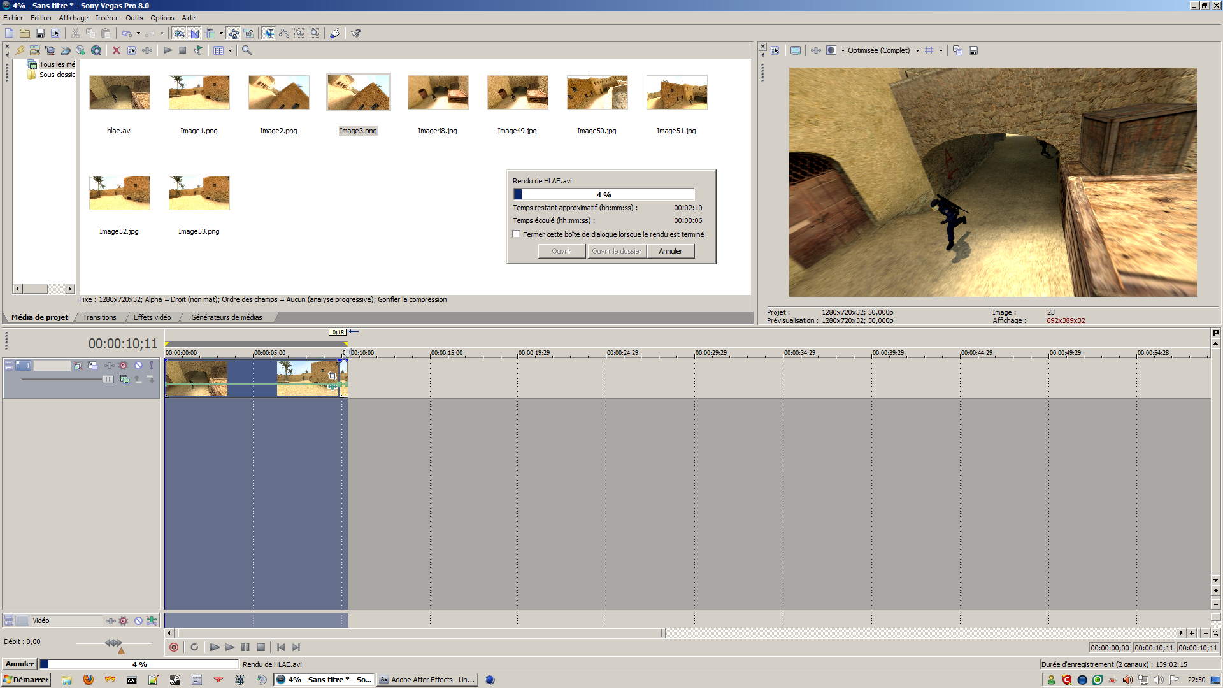Adjust the track 1 level slider handle

coord(108,380)
